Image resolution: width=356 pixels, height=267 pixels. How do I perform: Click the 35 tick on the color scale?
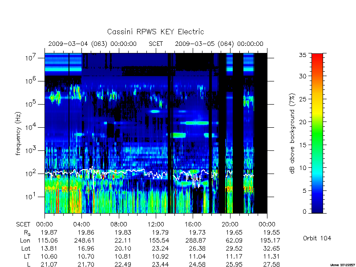[304, 55]
